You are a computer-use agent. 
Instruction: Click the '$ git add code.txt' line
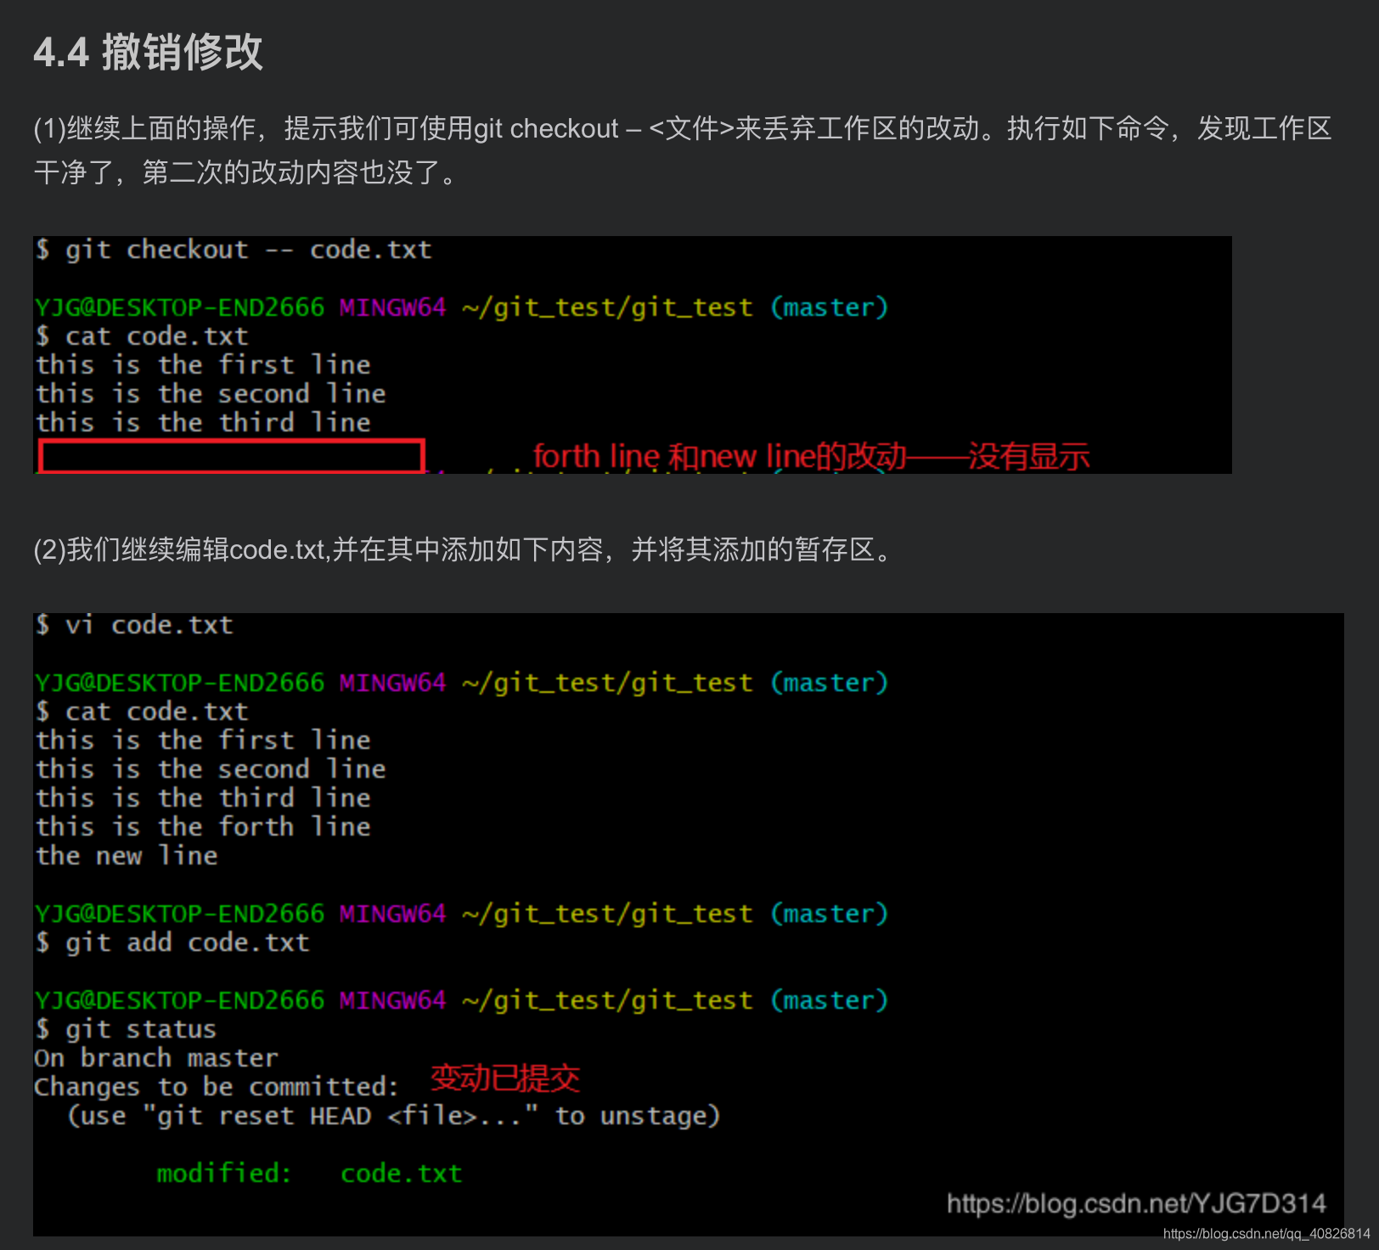[x=172, y=942]
